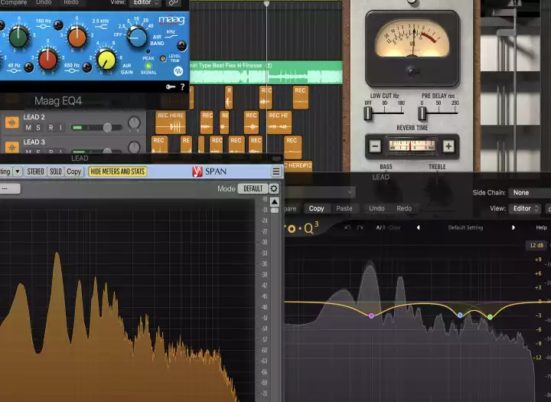Increase reverb time with plus button
The height and width of the screenshot is (402, 551).
(x=448, y=145)
